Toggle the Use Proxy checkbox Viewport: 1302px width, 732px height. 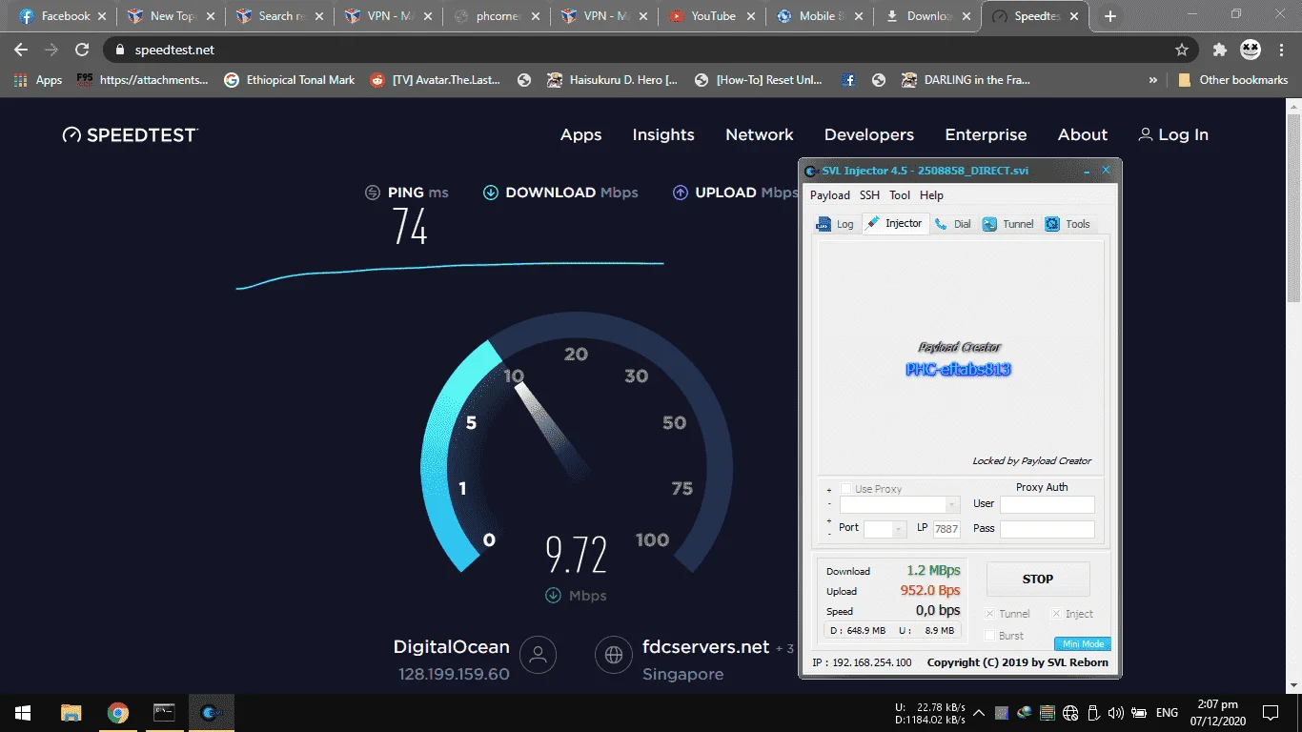tap(845, 489)
